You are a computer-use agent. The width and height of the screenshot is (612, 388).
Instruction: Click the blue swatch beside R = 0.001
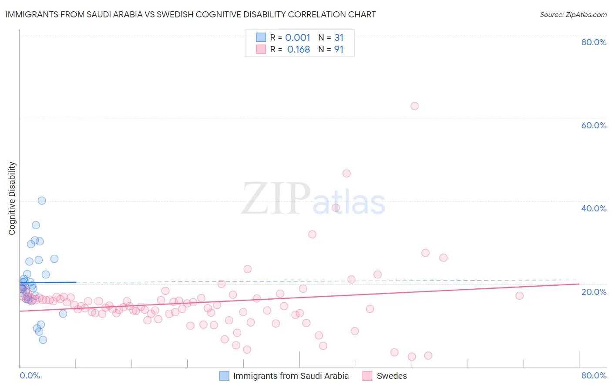pyautogui.click(x=261, y=37)
